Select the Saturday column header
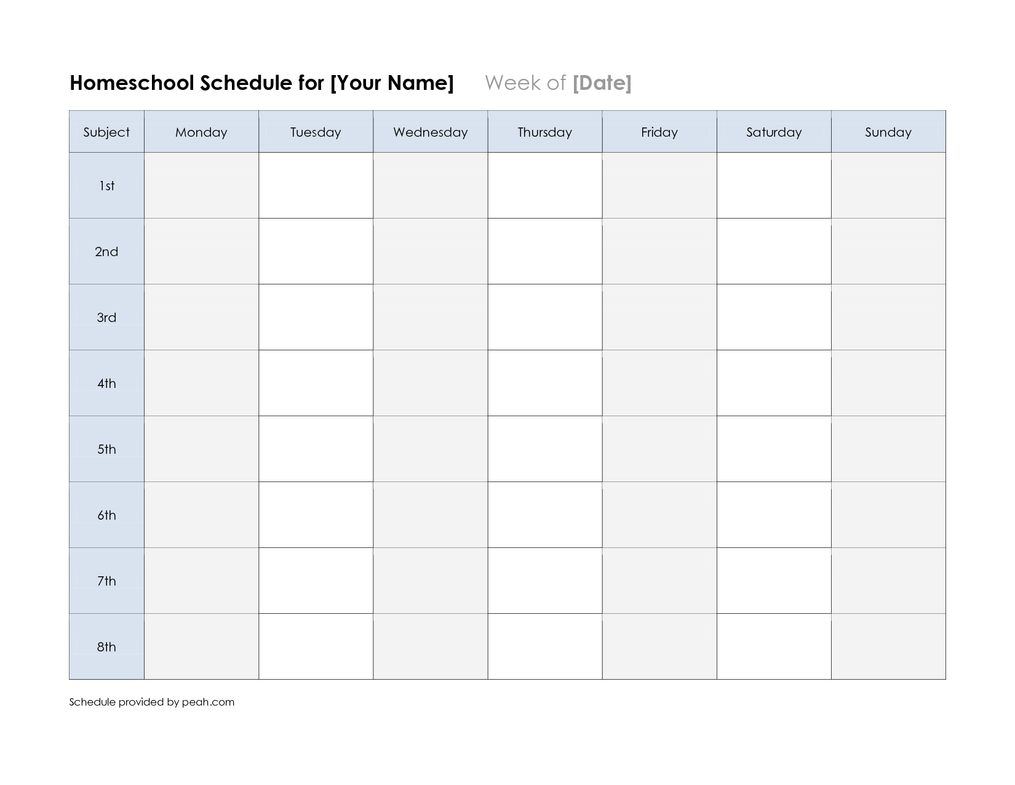 click(x=773, y=132)
